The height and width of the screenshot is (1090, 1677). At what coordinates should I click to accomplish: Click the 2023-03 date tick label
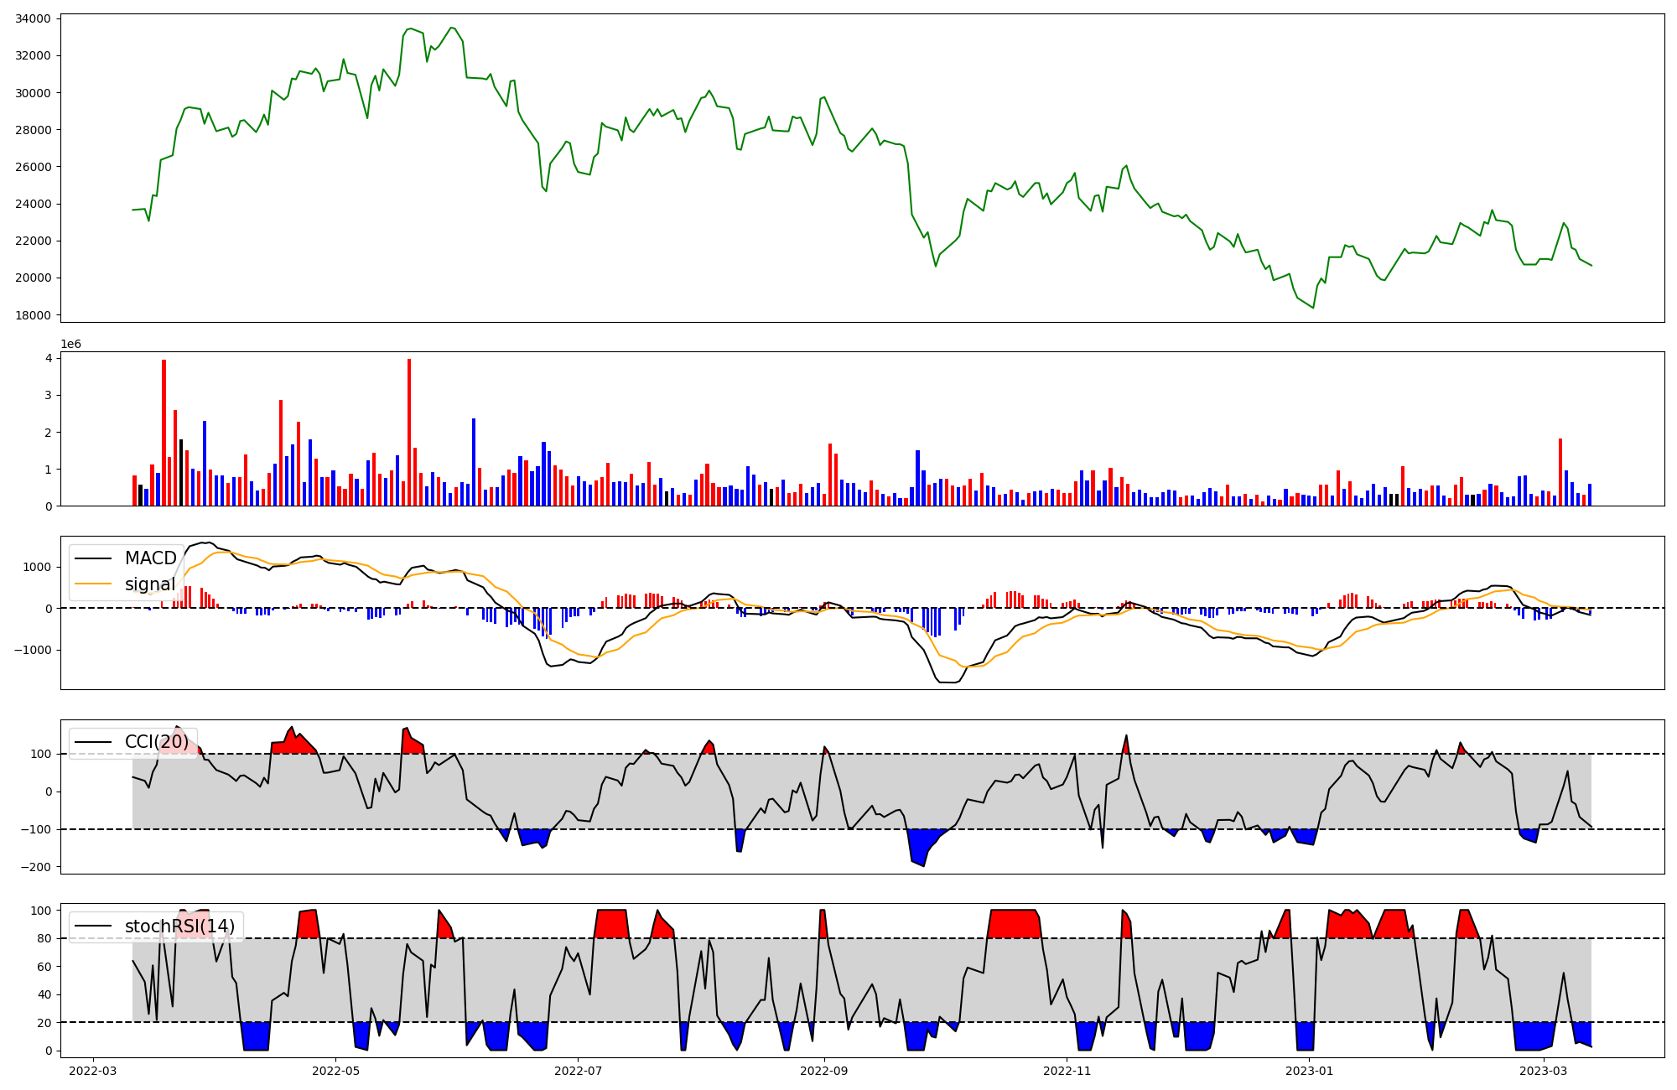(x=1544, y=1071)
